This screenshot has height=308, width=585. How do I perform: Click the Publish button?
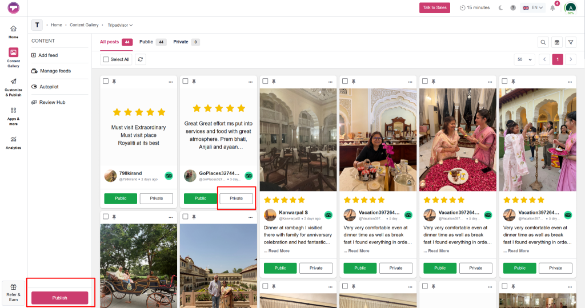coord(59,298)
